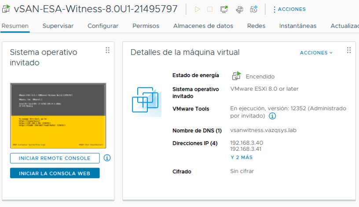359x207 pixels.
Task: Switch to the Supervisar tab
Action: pyautogui.click(x=58, y=26)
